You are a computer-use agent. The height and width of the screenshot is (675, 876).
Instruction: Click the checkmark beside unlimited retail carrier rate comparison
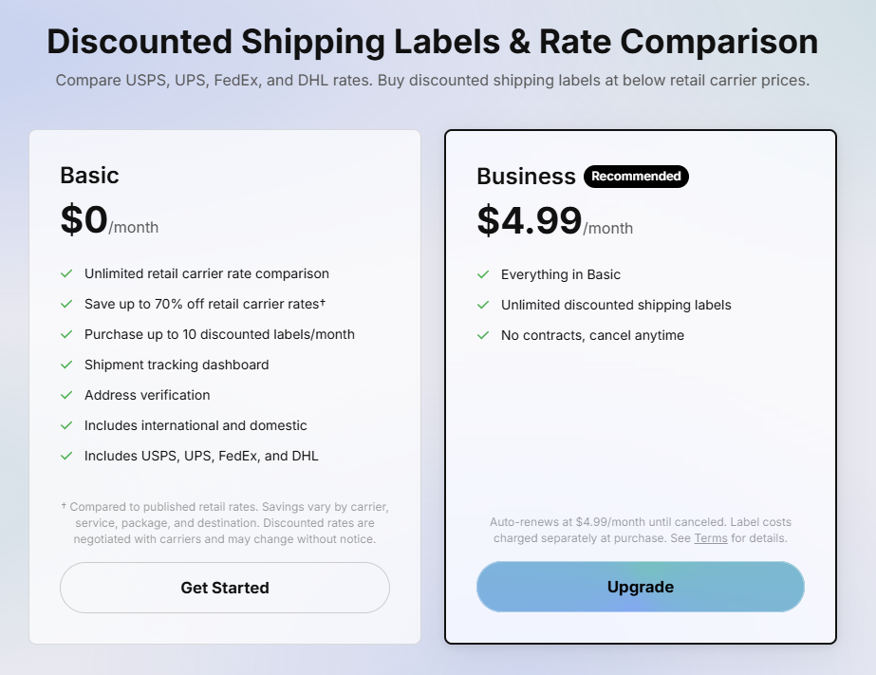point(66,273)
